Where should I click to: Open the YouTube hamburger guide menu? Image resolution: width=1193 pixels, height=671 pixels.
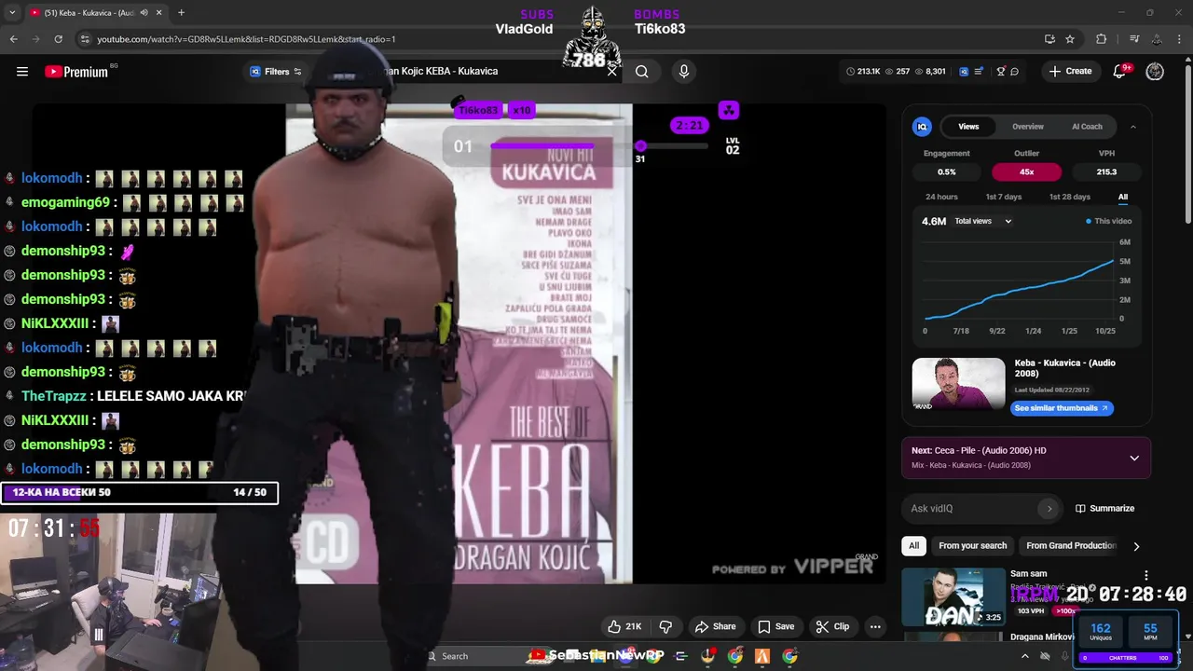pos(22,72)
